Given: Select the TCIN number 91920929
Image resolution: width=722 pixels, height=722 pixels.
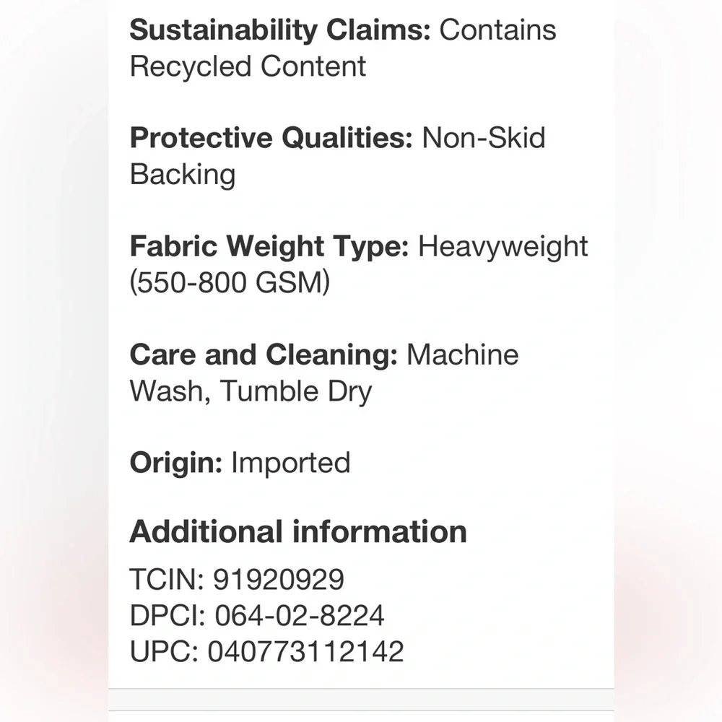Looking at the screenshot, I should click(x=279, y=579).
